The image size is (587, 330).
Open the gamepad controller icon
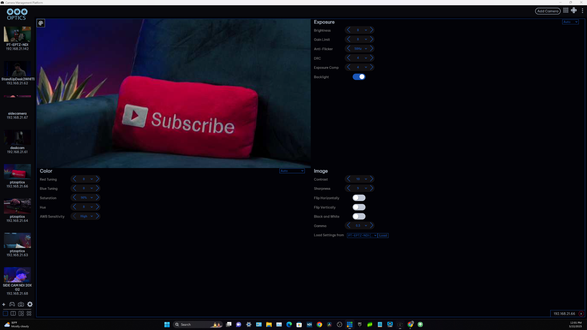pyautogui.click(x=12, y=304)
